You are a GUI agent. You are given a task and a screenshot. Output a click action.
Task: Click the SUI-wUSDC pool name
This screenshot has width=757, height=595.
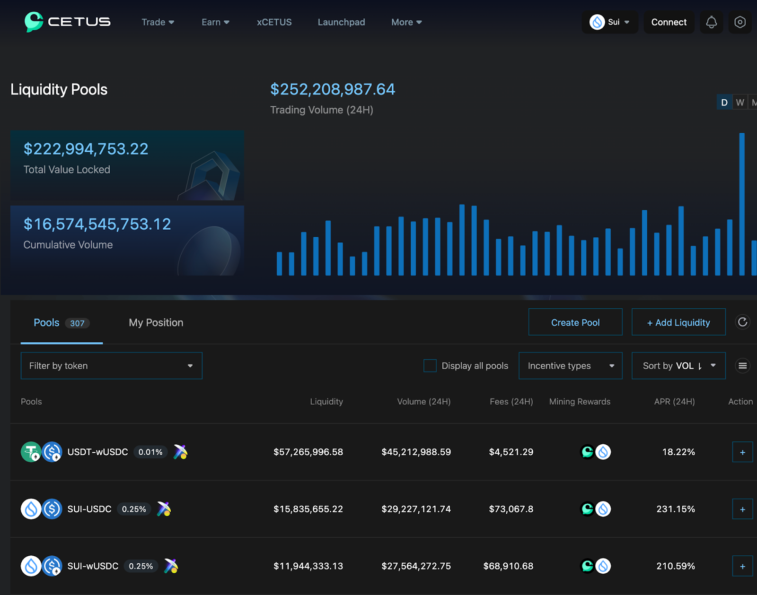click(93, 566)
